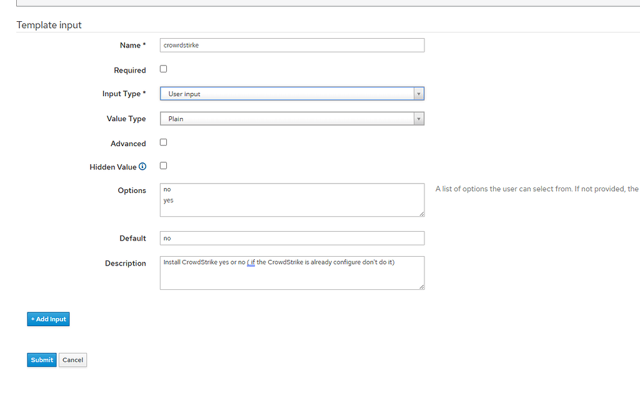Click the plus icon on Add Input
This screenshot has height=393, width=640.
(x=34, y=319)
